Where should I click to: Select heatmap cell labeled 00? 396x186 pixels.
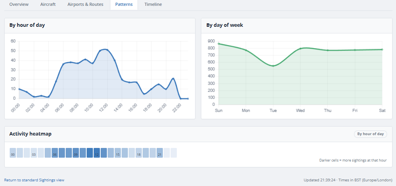13,153
